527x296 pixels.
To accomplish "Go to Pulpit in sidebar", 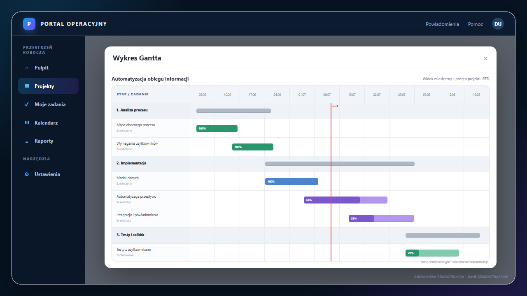I will pyautogui.click(x=48, y=68).
